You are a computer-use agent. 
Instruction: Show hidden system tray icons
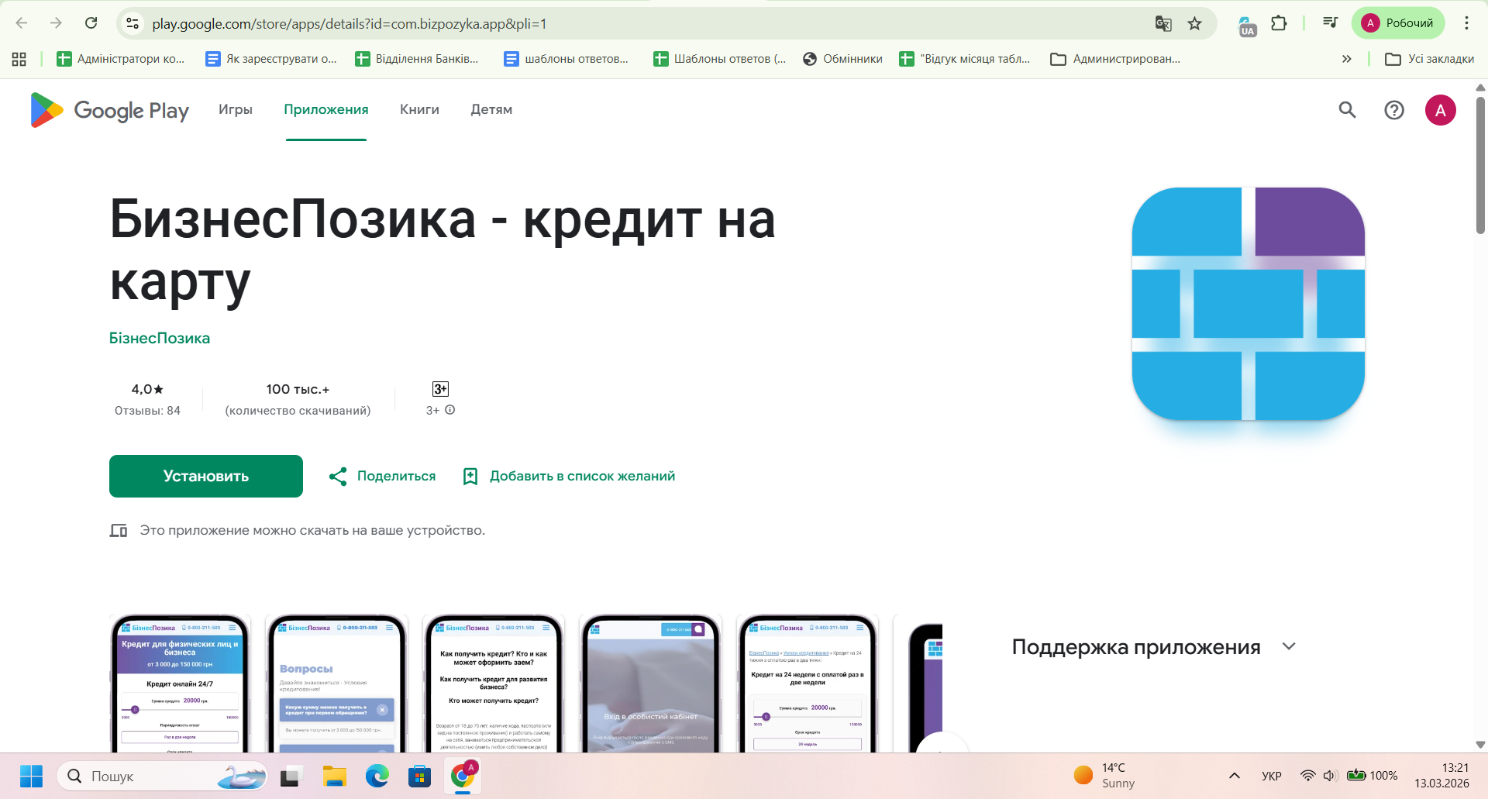click(1235, 776)
